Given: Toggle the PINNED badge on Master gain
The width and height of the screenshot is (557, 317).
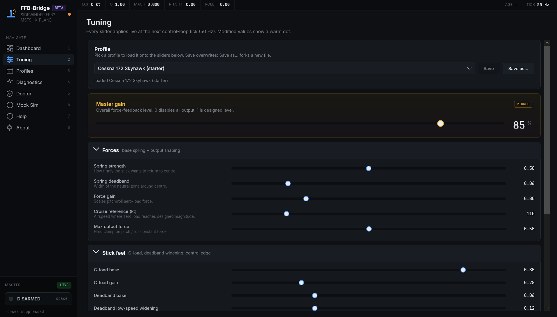Looking at the screenshot, I should coord(523,104).
